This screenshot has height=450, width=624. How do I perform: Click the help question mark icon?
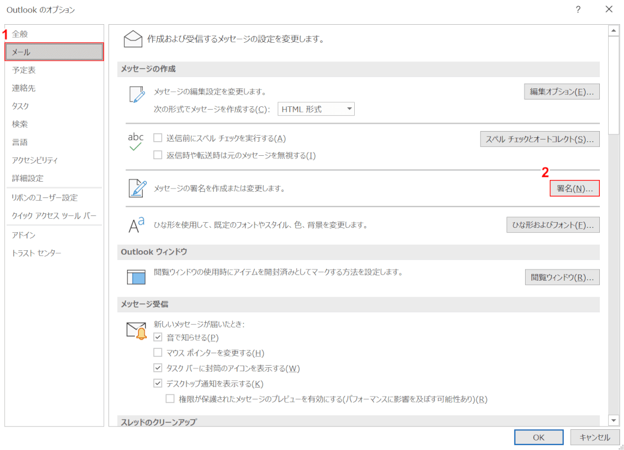pyautogui.click(x=578, y=10)
